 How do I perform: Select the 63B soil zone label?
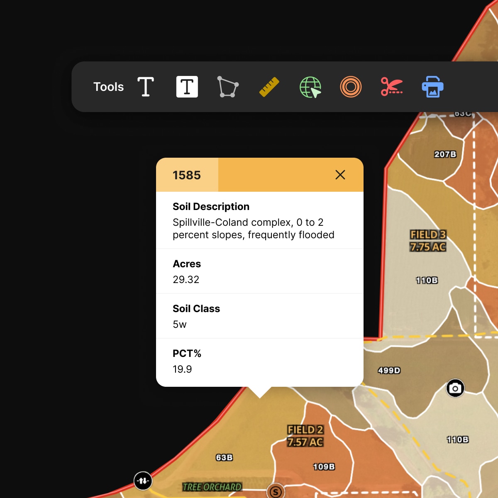(224, 457)
